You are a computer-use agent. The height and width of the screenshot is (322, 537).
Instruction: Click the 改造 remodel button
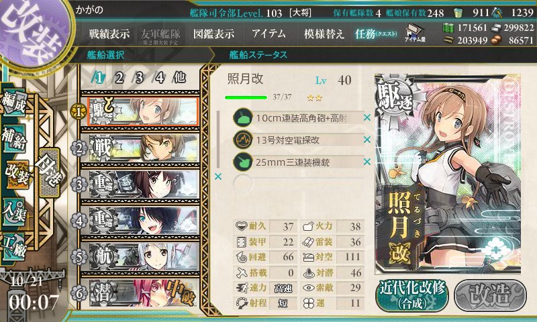(491, 296)
